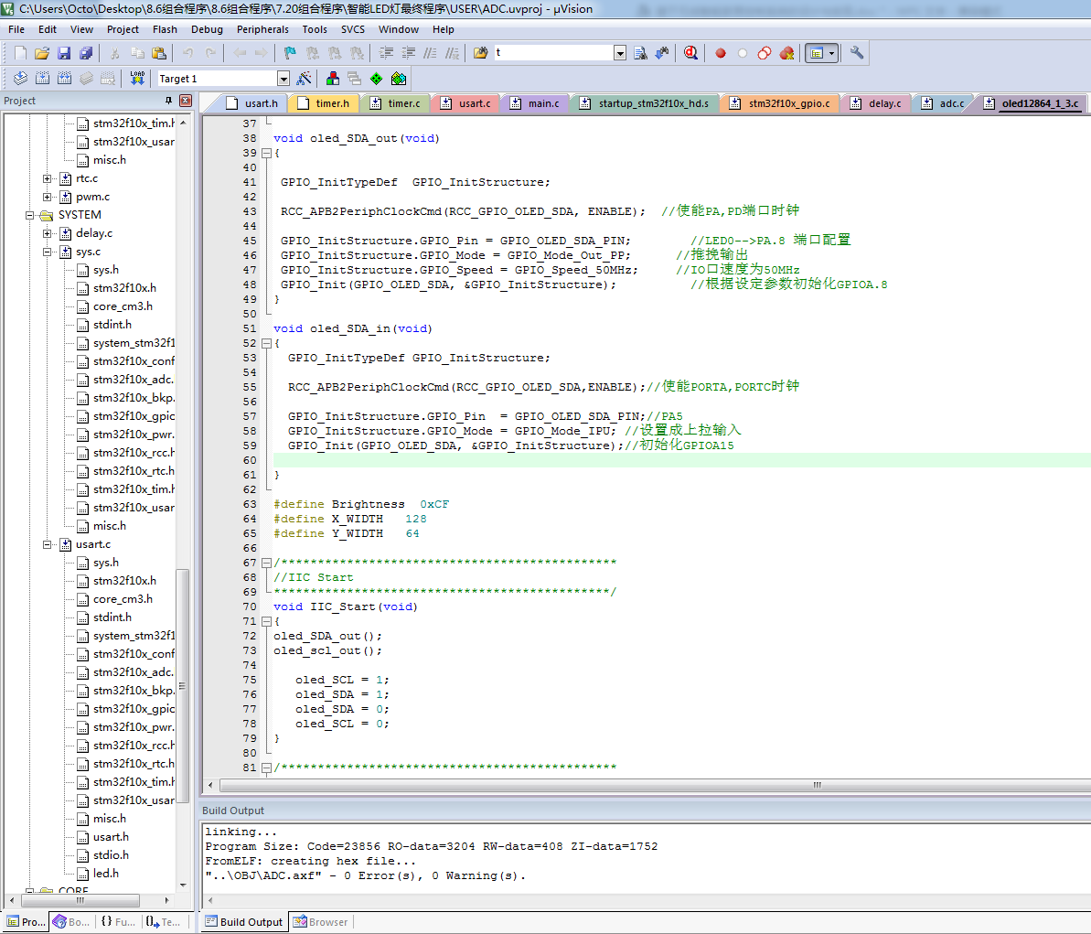Close the Project panel
1091x934 pixels.
[x=186, y=101]
